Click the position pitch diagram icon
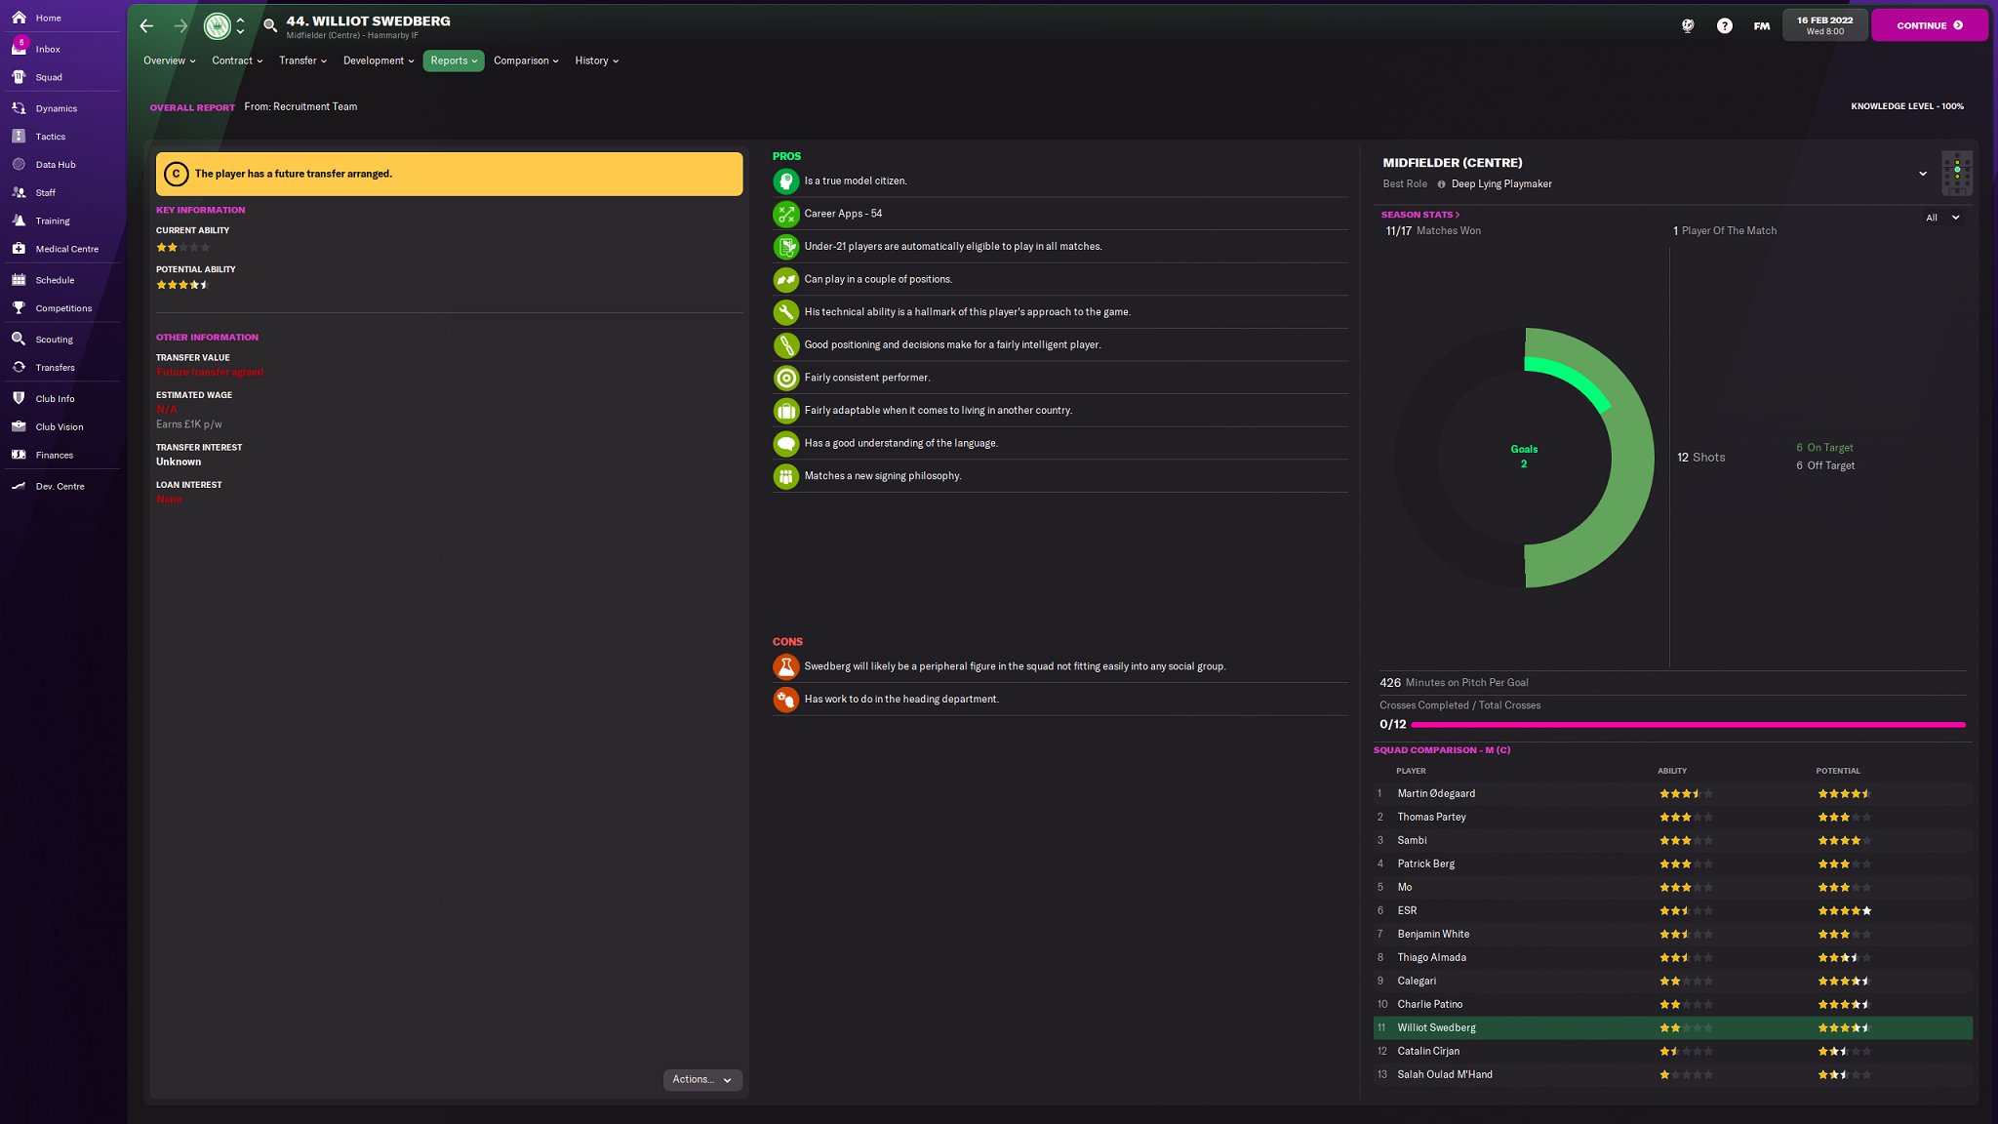Image resolution: width=1998 pixels, height=1124 pixels. click(1956, 174)
